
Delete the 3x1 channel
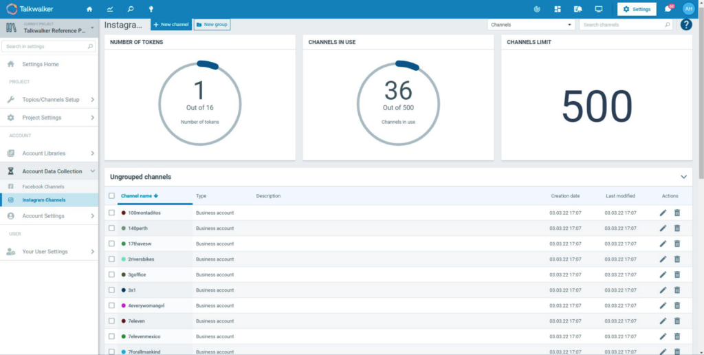pos(677,290)
